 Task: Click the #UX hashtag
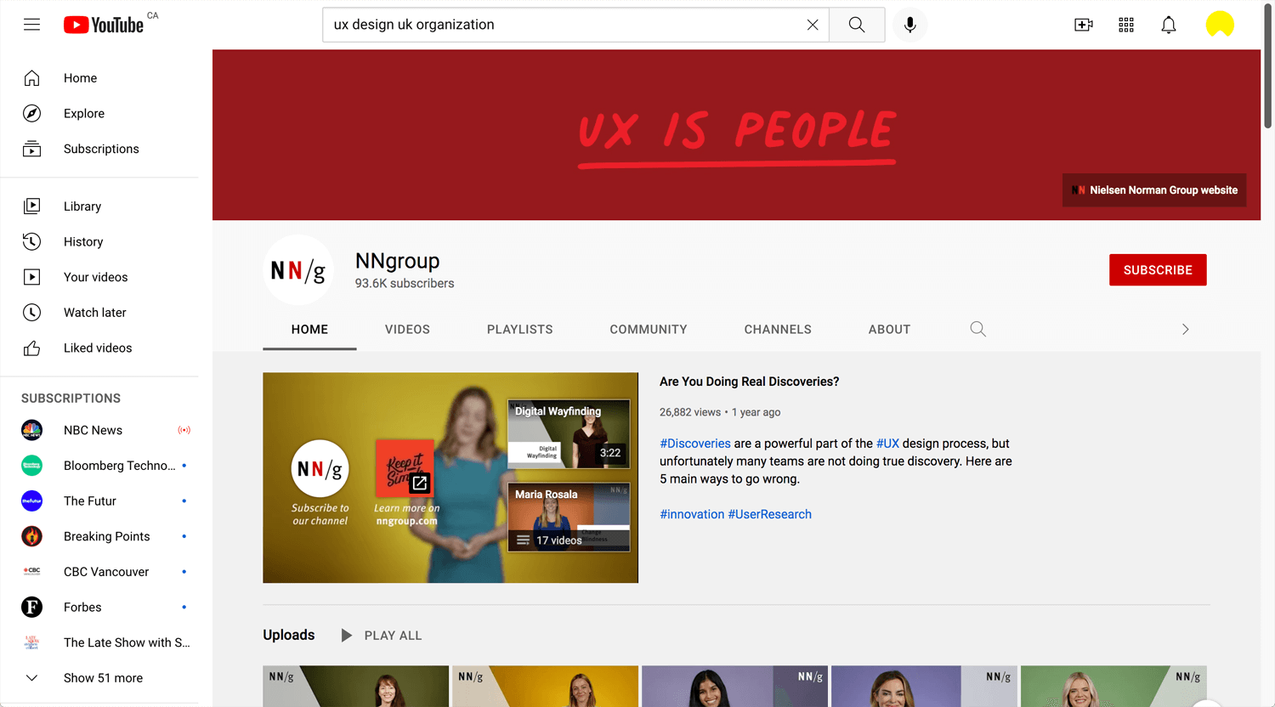click(887, 444)
